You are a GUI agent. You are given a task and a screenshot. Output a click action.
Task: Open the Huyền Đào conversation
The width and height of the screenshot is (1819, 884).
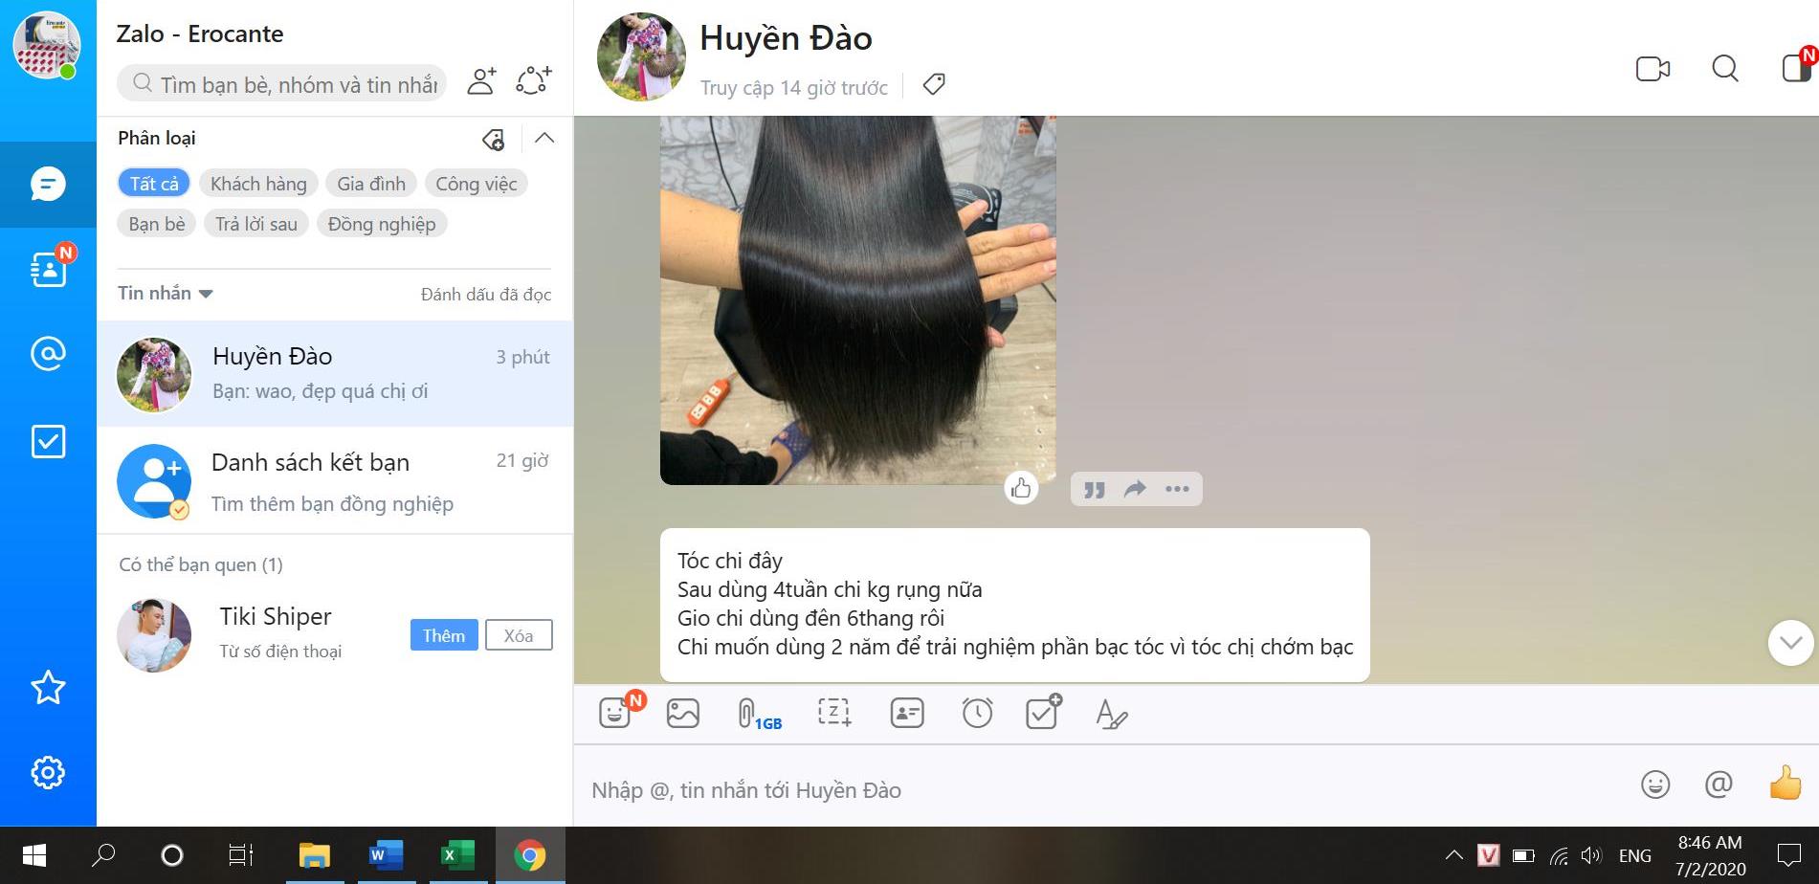[x=335, y=373]
